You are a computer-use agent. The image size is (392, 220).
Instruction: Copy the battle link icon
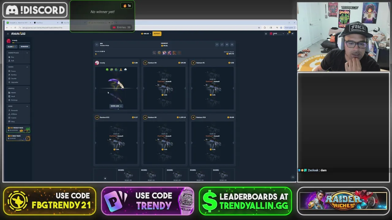point(222,45)
